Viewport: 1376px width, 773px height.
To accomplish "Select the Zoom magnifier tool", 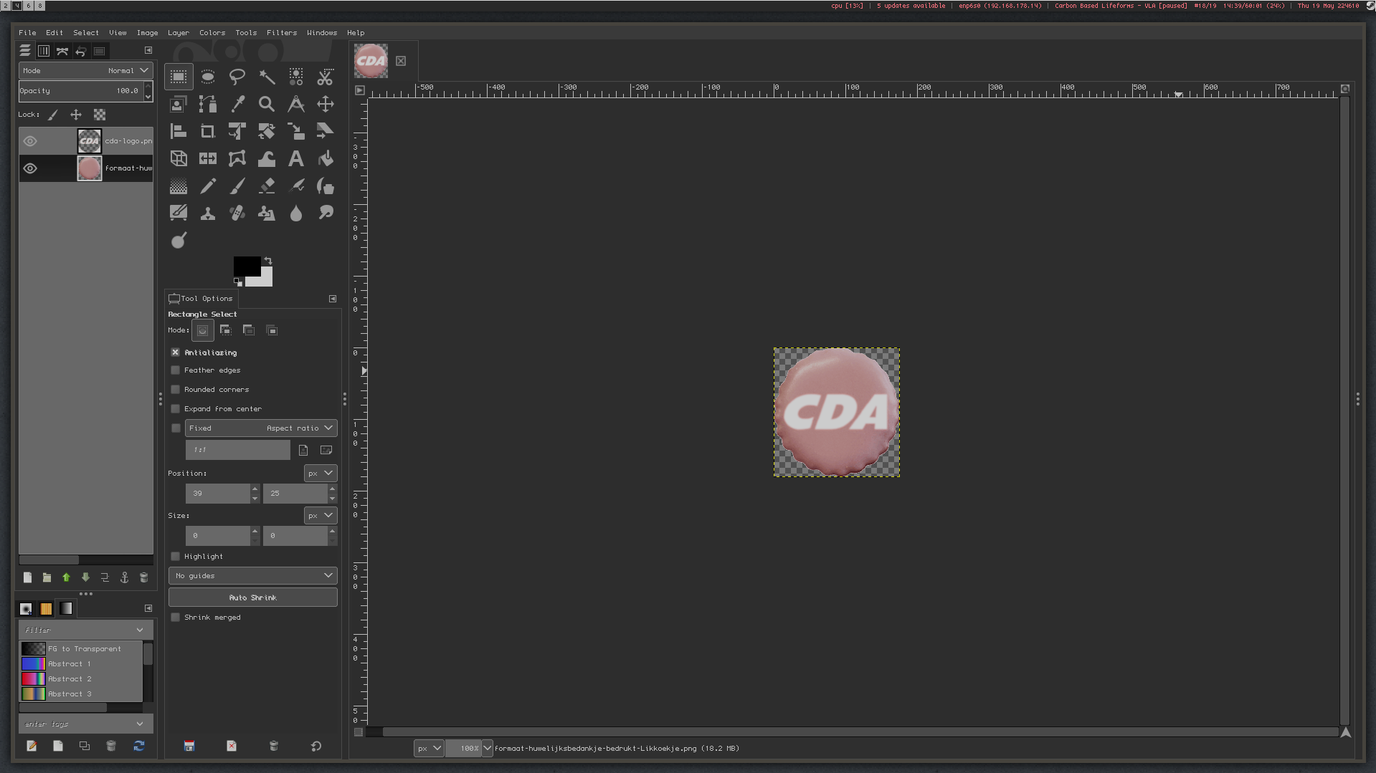I will (x=266, y=105).
